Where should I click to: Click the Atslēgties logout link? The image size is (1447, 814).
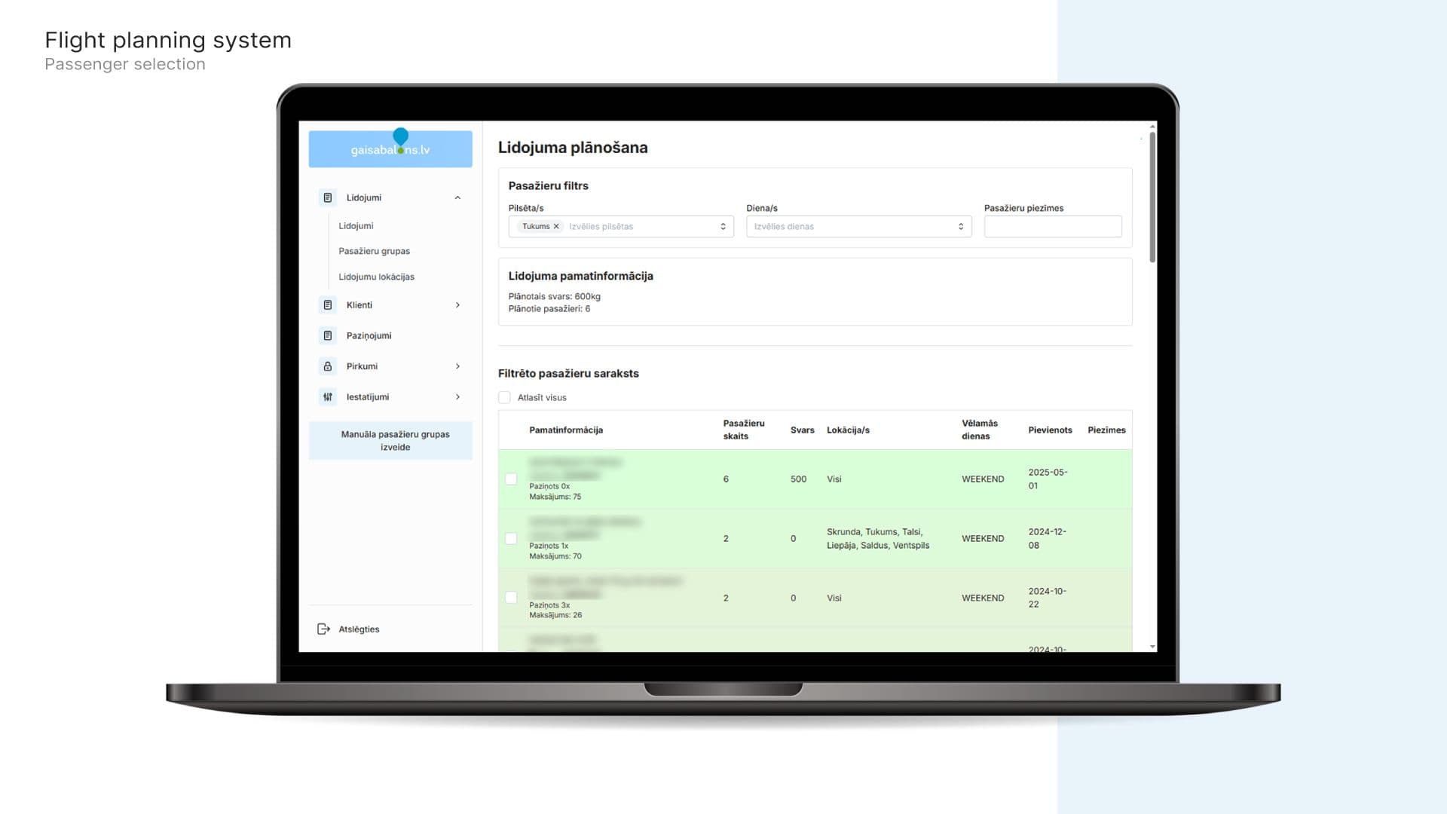pos(359,629)
